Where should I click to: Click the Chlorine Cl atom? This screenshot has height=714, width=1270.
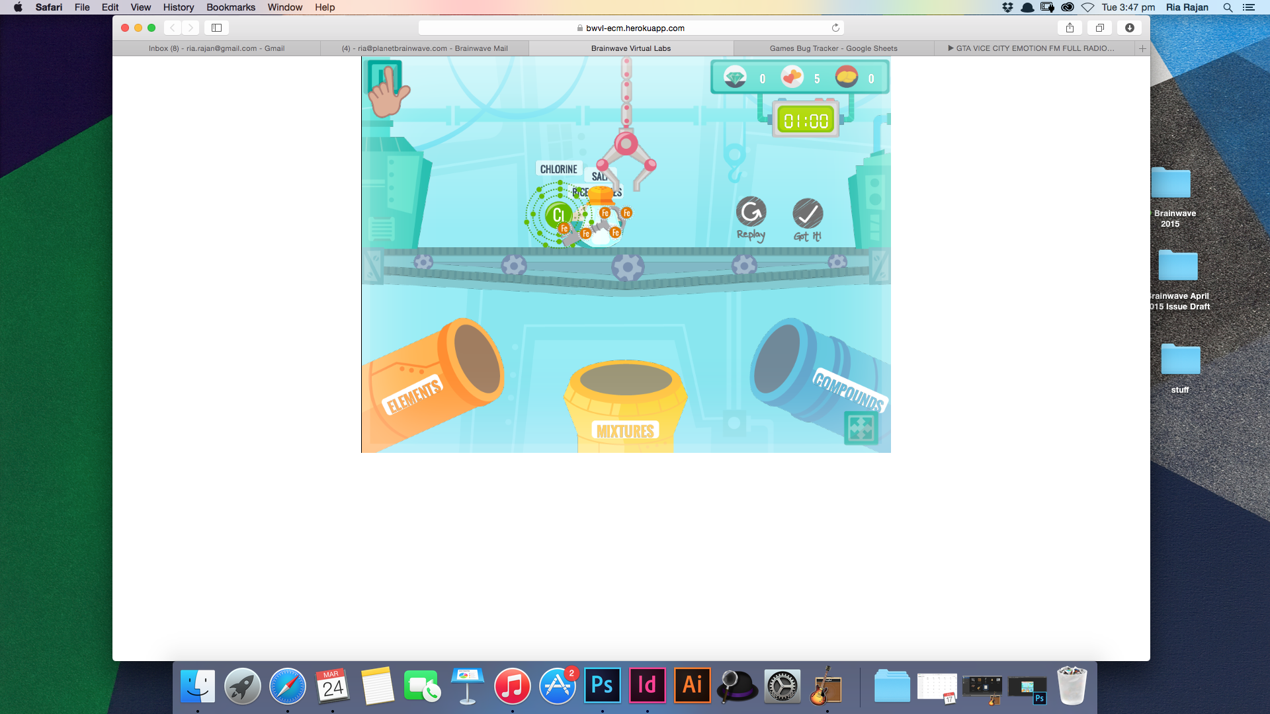pyautogui.click(x=558, y=215)
